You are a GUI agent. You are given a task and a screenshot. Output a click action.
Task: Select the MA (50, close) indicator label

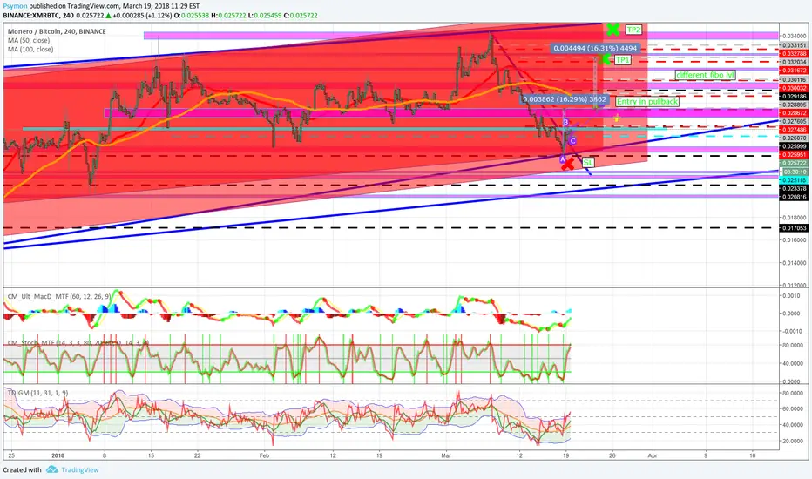coord(29,40)
